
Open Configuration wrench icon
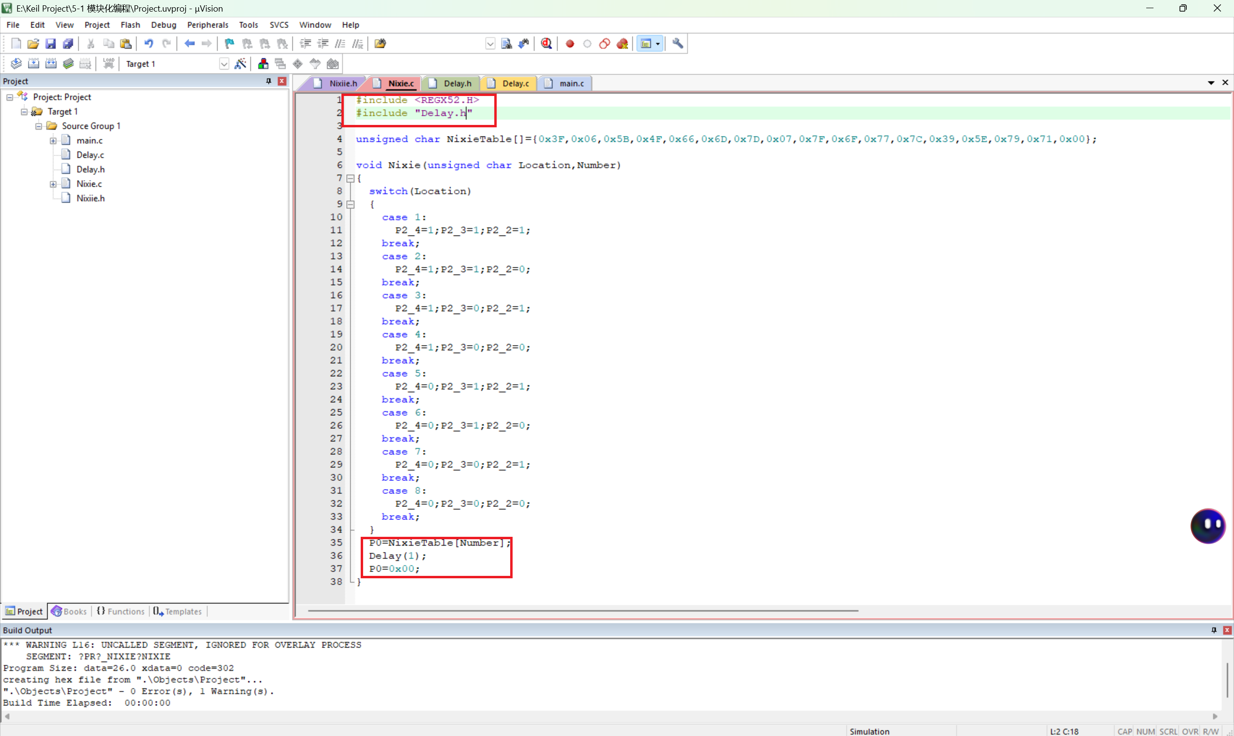coord(678,43)
